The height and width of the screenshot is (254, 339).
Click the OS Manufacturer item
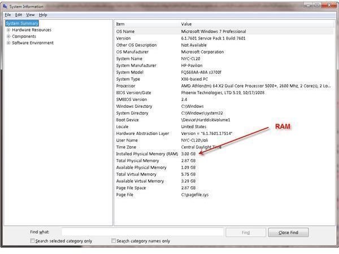point(132,52)
